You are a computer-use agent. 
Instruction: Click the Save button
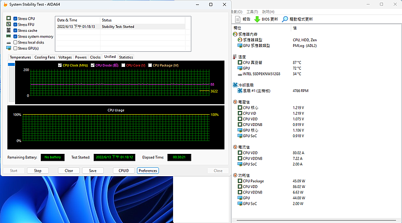coord(93,171)
